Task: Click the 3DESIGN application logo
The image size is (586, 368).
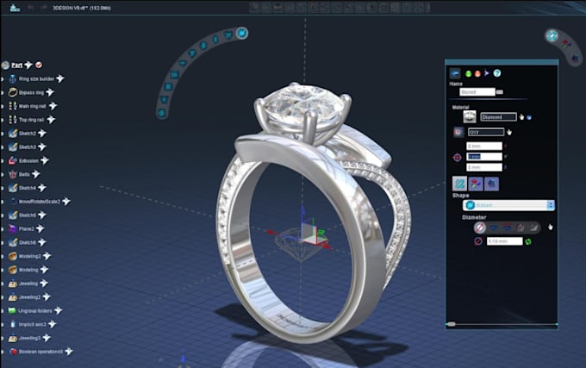Action: point(15,8)
